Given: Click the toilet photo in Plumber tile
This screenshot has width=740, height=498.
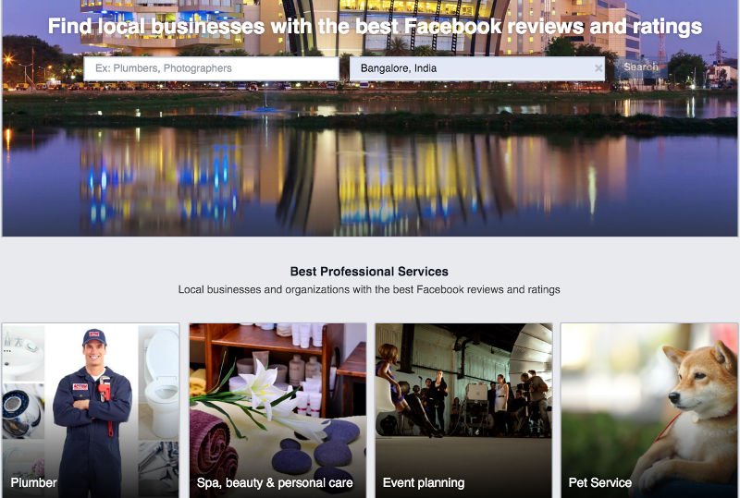Looking at the screenshot, I should pos(159,382).
